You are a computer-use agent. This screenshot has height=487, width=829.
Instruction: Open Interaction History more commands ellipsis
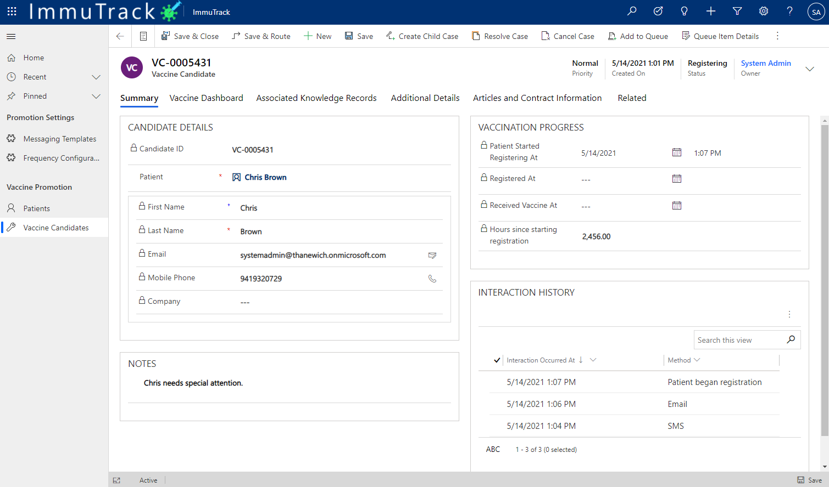[789, 315]
